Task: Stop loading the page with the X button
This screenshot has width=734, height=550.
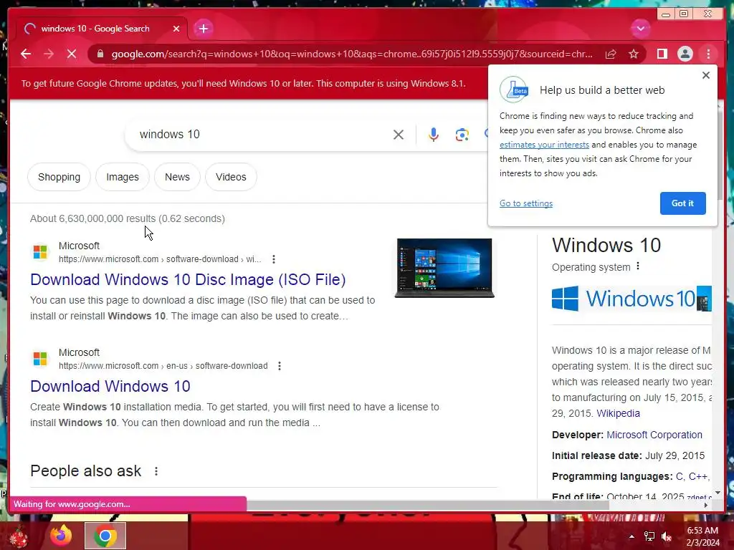Action: point(72,54)
